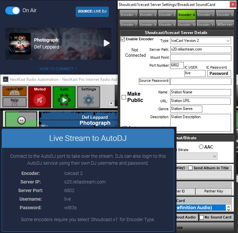
Task: Open the MServer tab
Action: [x=225, y=24]
